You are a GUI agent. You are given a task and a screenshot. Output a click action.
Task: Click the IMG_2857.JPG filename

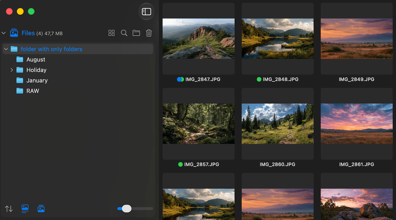point(202,164)
